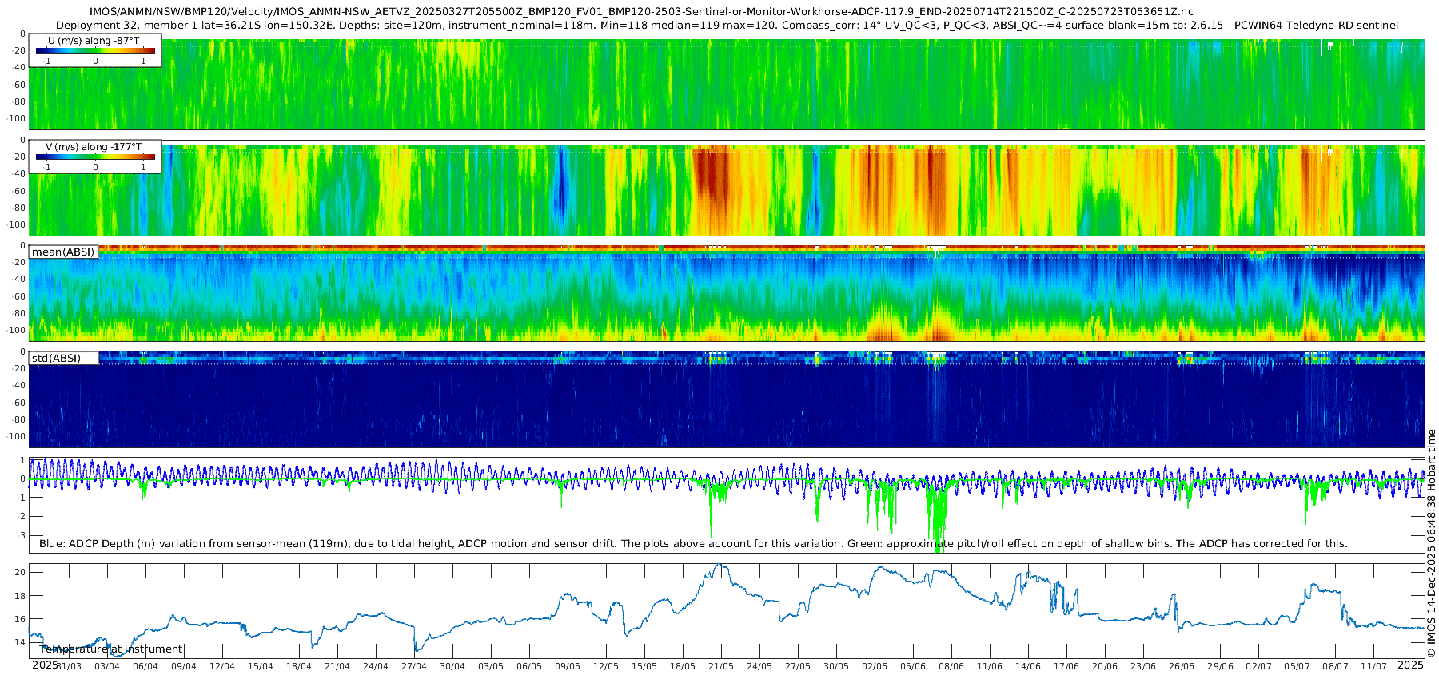Click the 20 tick on temperature axis

point(21,572)
